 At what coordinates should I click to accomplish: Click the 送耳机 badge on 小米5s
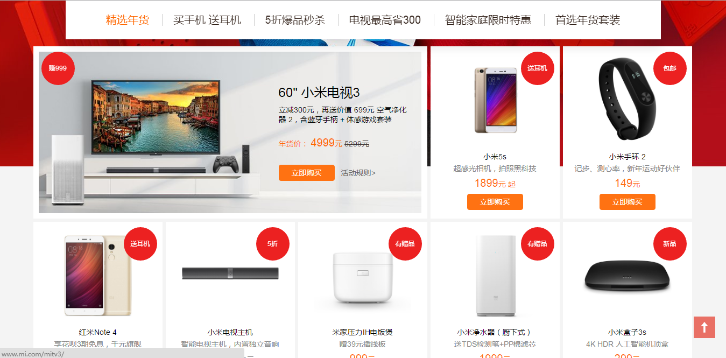tap(538, 68)
